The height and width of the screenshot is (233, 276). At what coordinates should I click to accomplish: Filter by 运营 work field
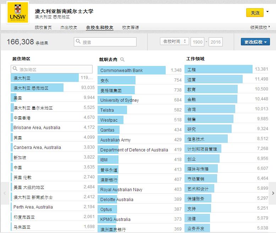point(226,79)
